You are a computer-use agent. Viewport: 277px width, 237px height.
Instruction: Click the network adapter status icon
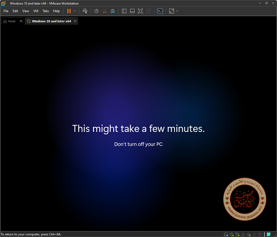(237, 234)
